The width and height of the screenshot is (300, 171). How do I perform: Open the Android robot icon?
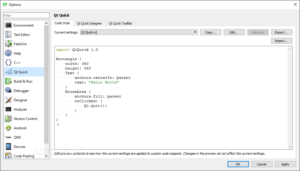pos(8,128)
